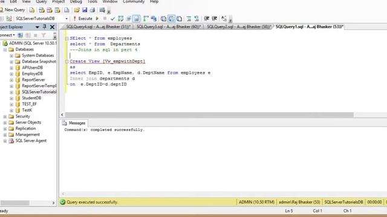Image resolution: width=387 pixels, height=217 pixels.
Task: Open the Community menu
Action: [134, 2]
